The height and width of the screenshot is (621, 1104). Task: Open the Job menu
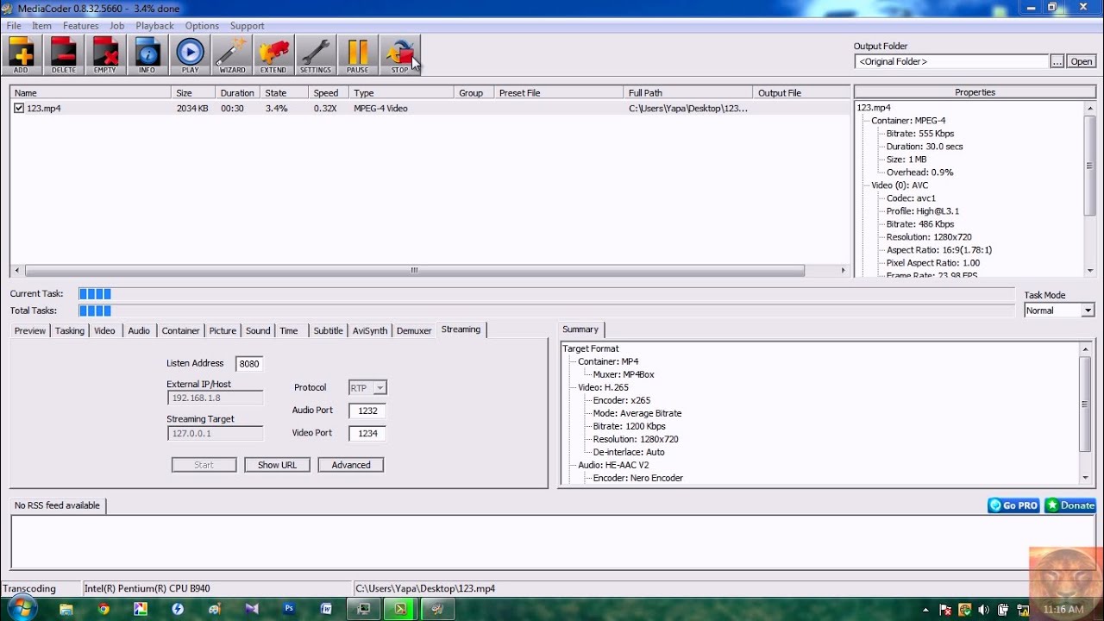pos(117,26)
